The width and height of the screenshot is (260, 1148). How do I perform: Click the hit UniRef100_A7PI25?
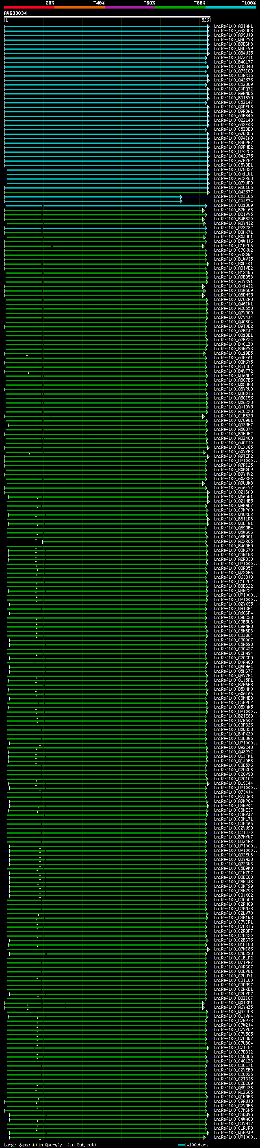tap(233, 465)
